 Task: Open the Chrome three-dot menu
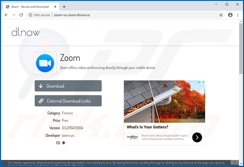pyautogui.click(x=238, y=15)
